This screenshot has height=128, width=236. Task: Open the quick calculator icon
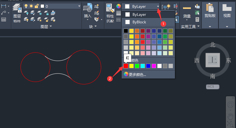(197, 19)
